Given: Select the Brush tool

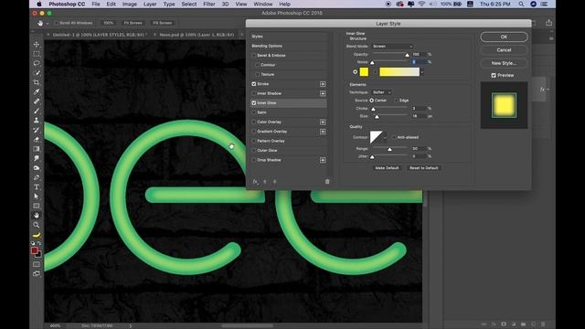Looking at the screenshot, I should tap(37, 111).
